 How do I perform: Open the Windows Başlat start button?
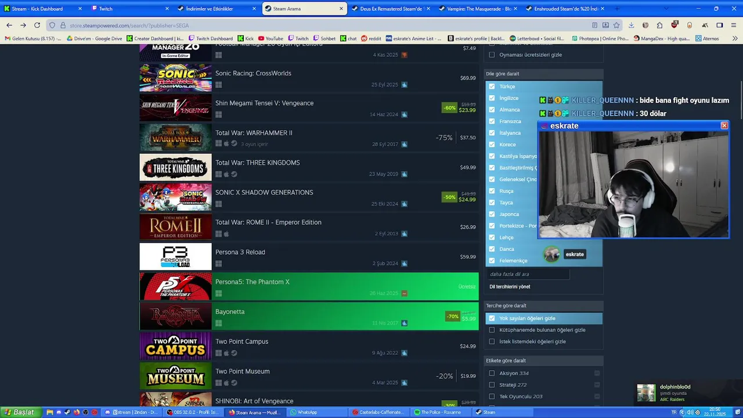pyautogui.click(x=19, y=412)
